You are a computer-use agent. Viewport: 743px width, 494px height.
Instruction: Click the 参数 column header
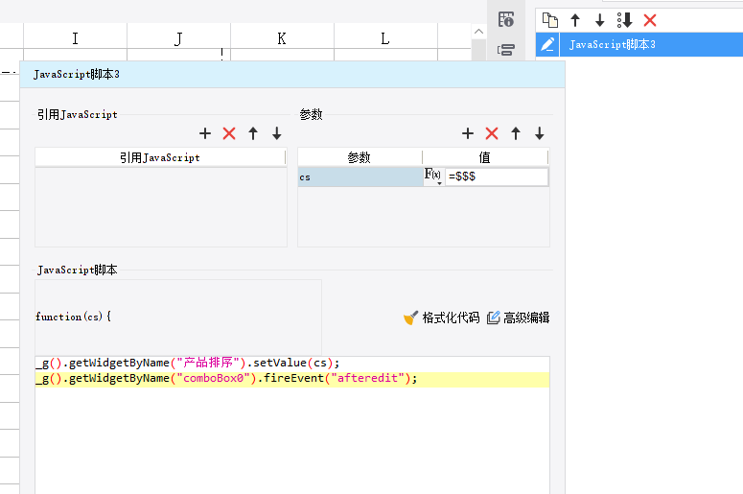(360, 157)
